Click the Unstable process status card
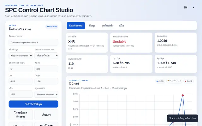Viewport: 202px width, 126px height. [131, 43]
